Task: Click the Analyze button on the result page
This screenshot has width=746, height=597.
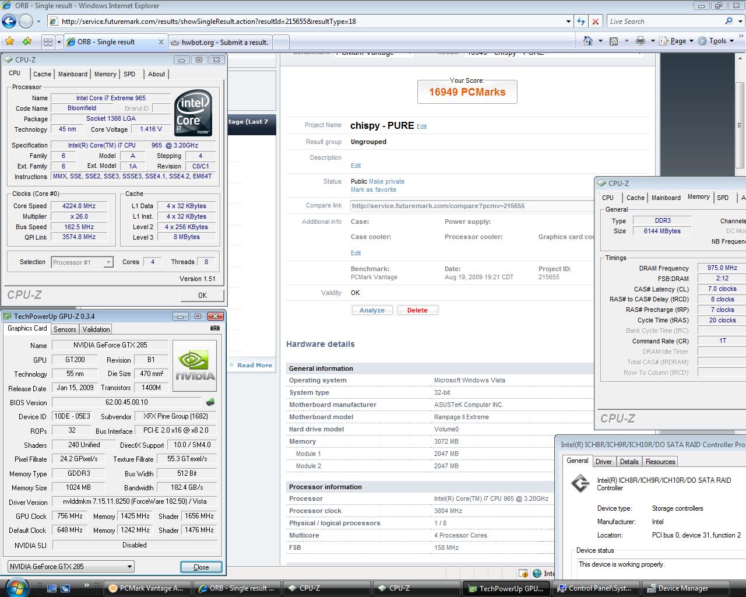Action: (x=372, y=310)
